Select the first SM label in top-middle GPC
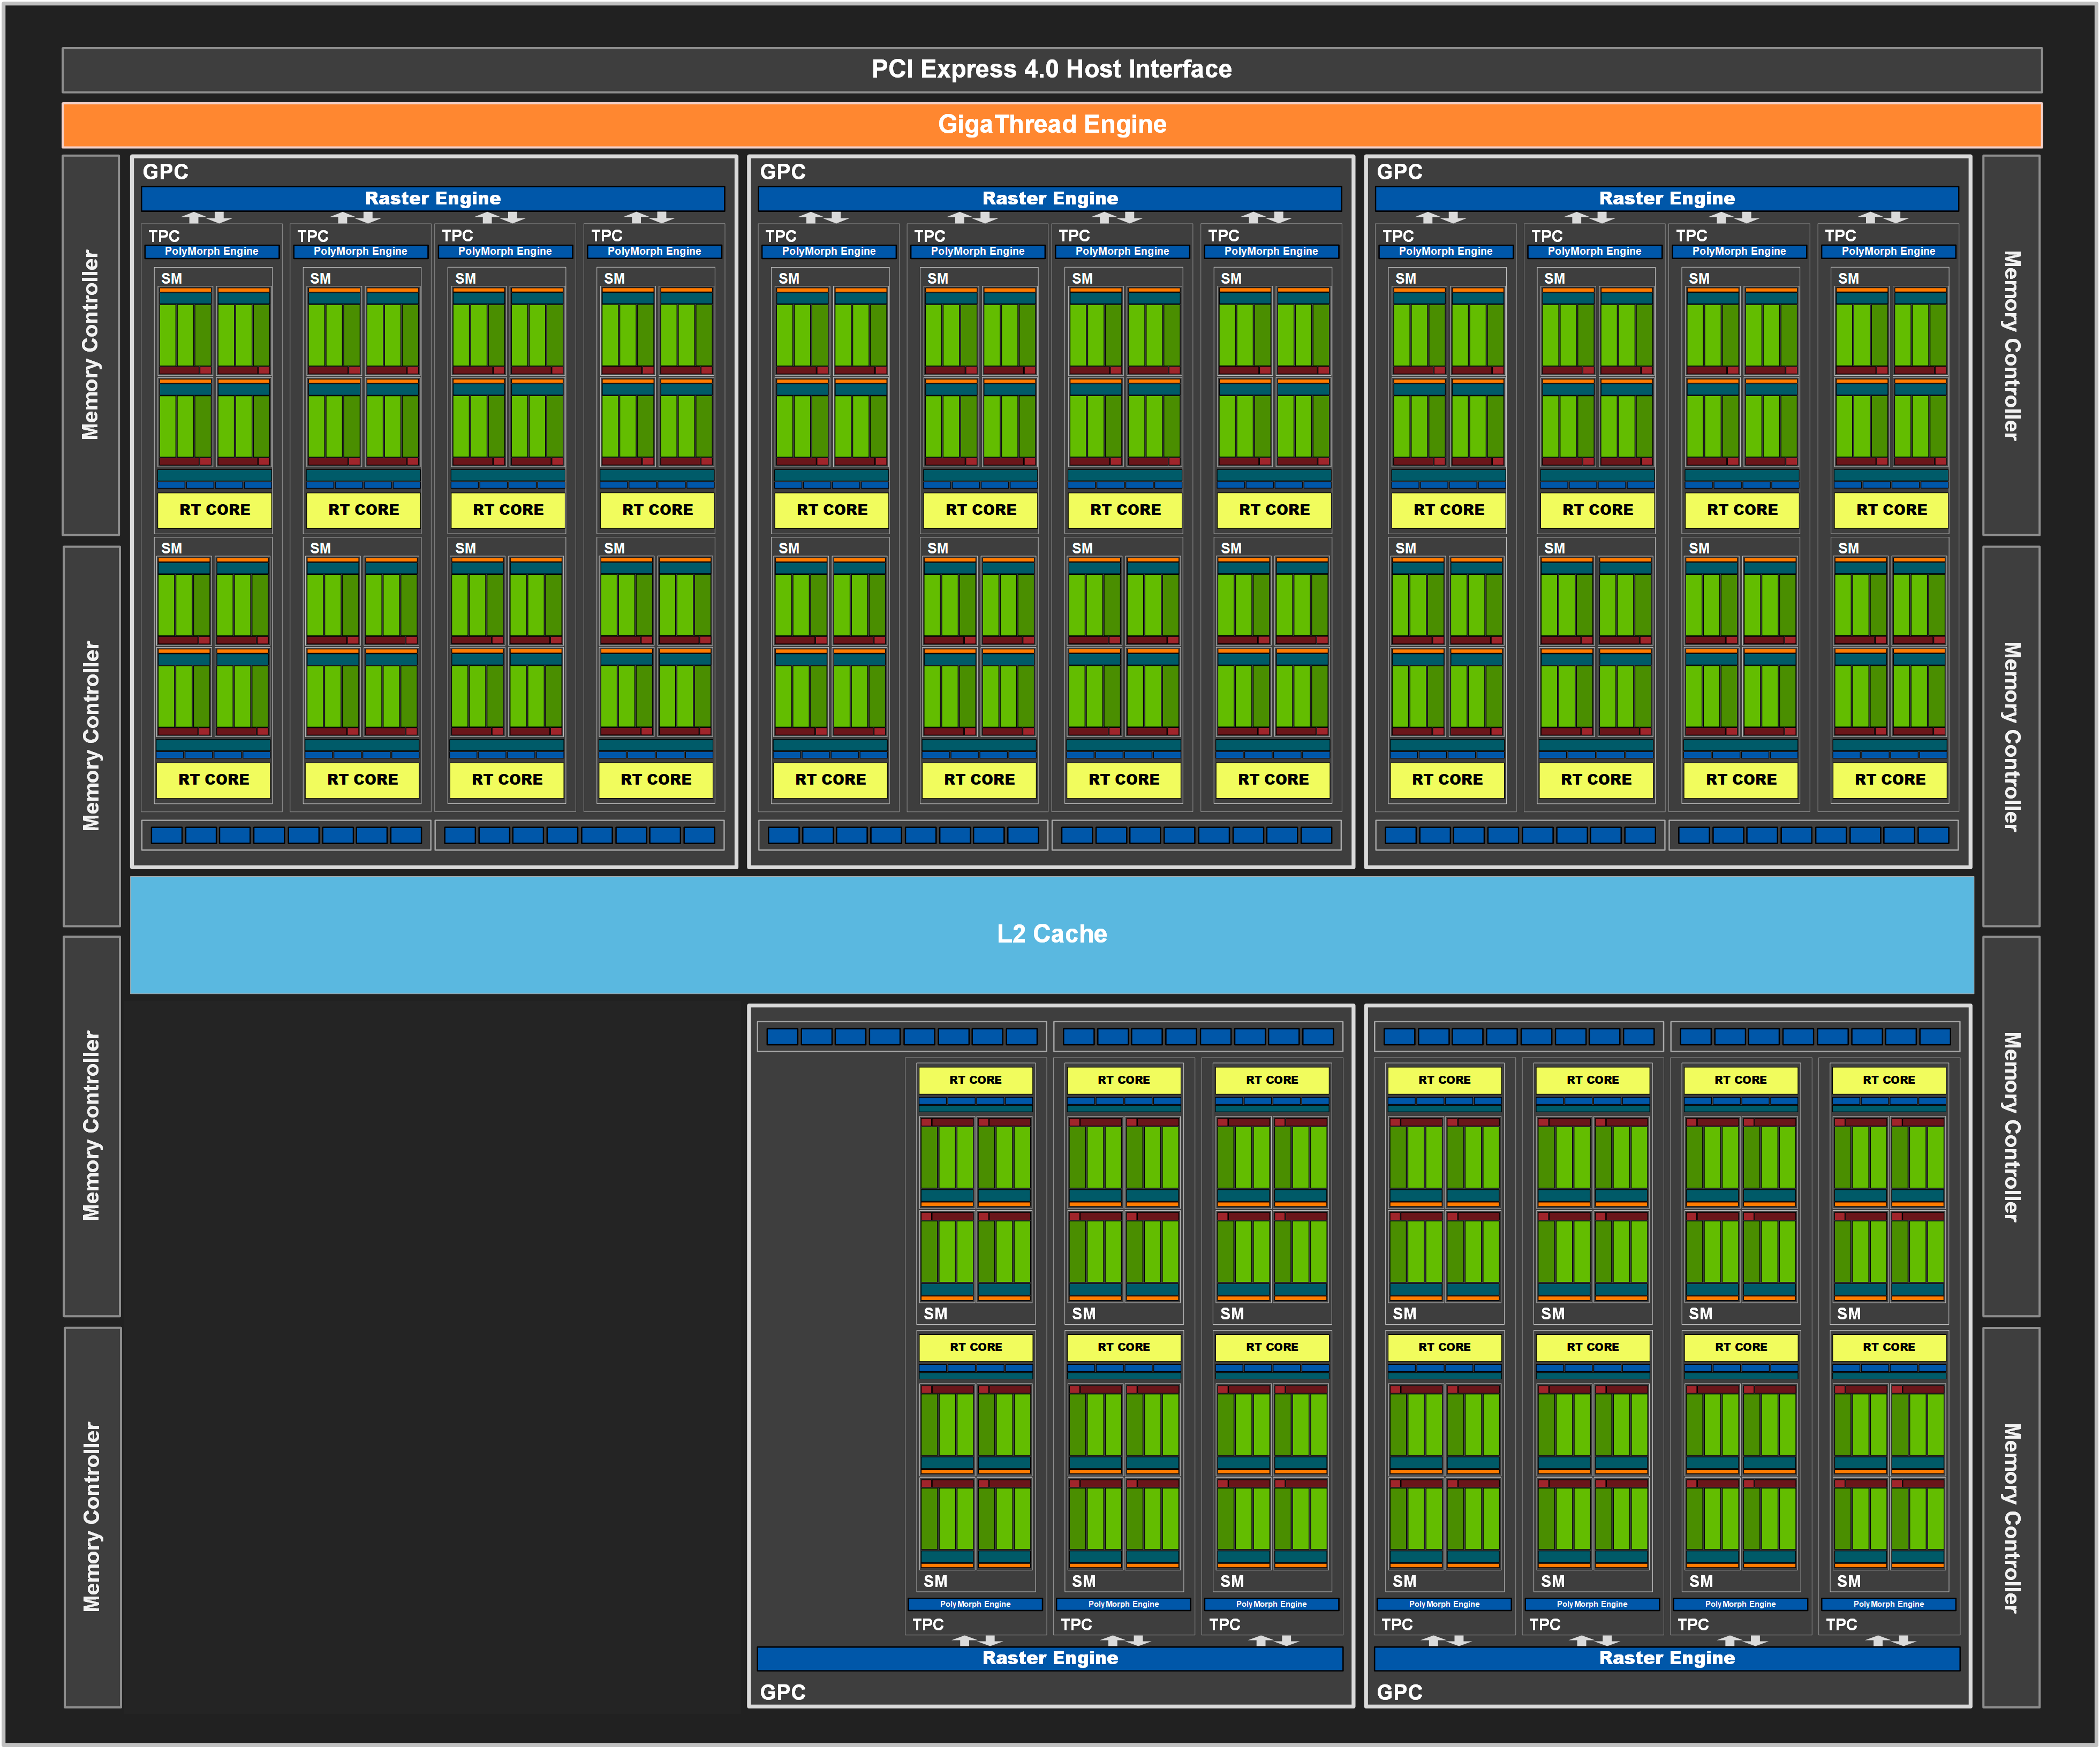2100x1747 pixels. tap(788, 279)
